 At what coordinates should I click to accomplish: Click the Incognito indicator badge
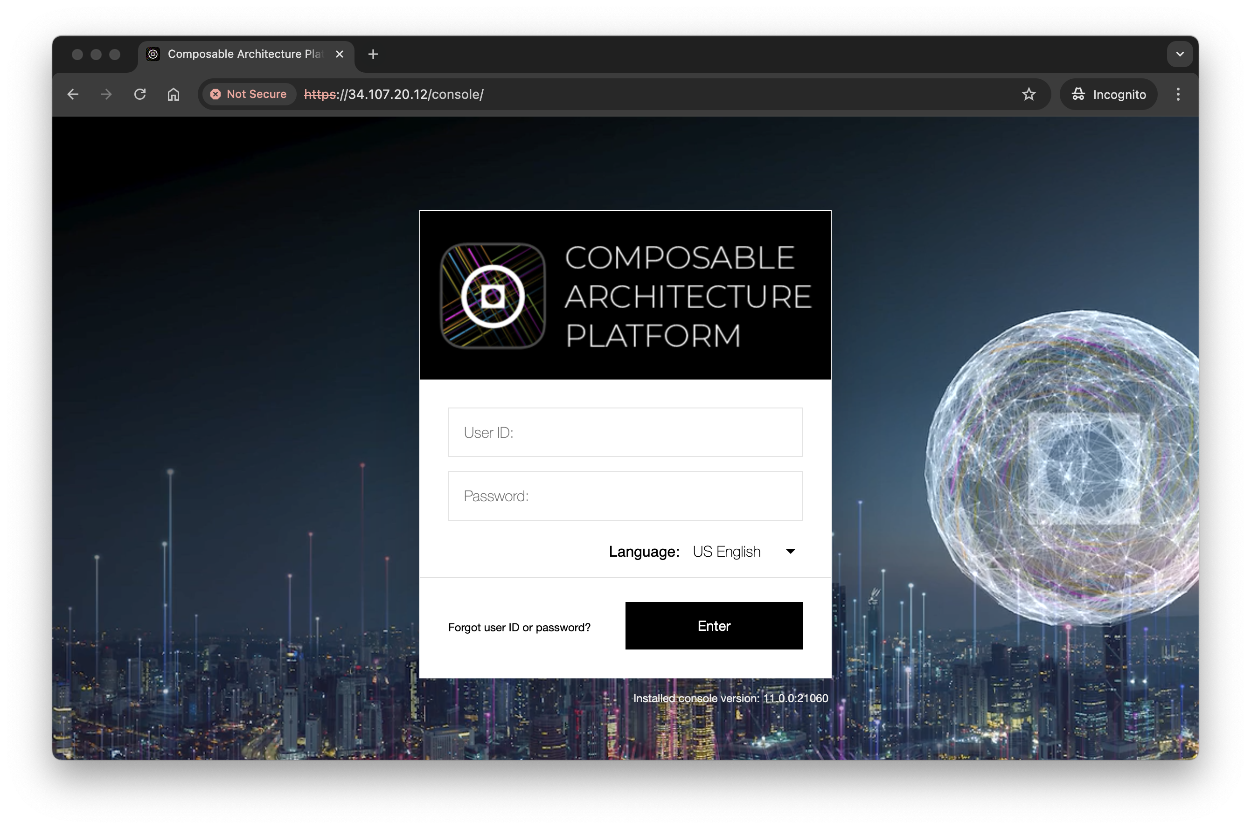(x=1108, y=94)
